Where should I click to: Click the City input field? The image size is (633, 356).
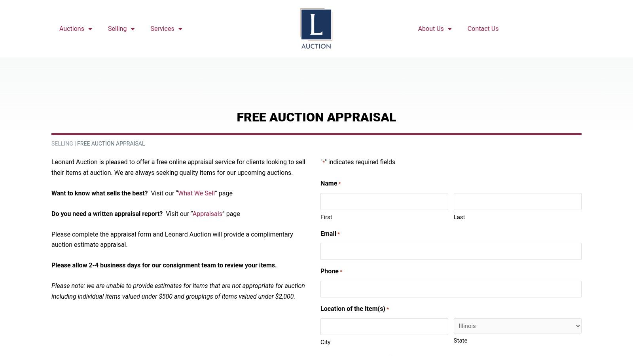384,326
